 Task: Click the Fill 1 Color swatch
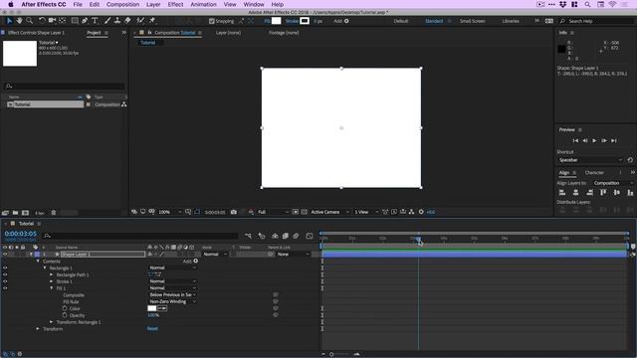pos(152,308)
